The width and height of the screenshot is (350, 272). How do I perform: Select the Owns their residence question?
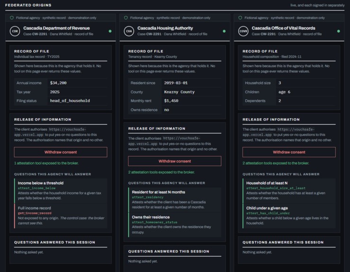coord(175,225)
